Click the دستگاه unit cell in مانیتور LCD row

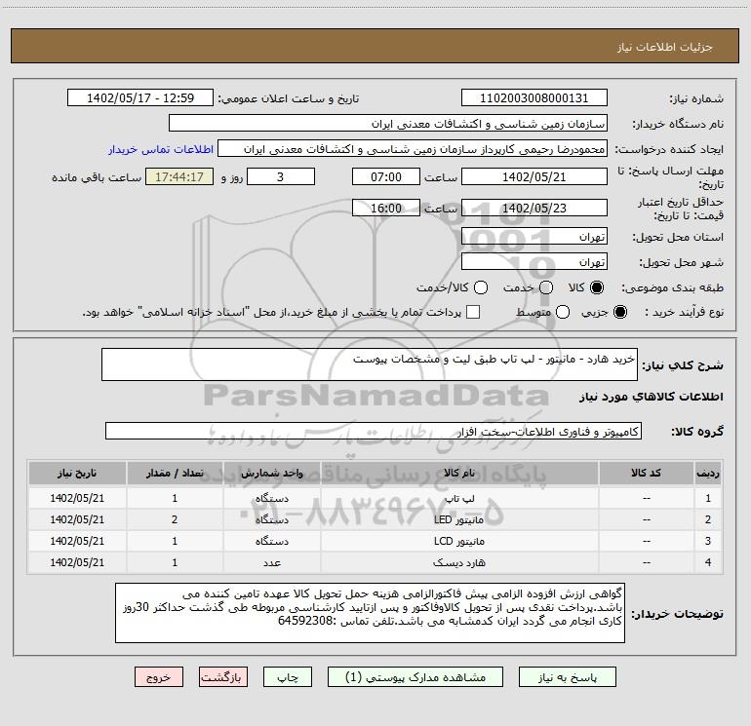point(271,541)
